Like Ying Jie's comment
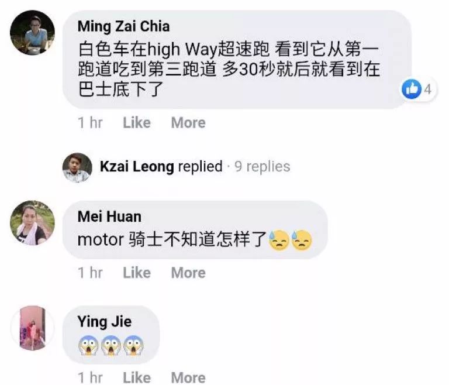Viewport: 449px width, 385px height. click(137, 377)
